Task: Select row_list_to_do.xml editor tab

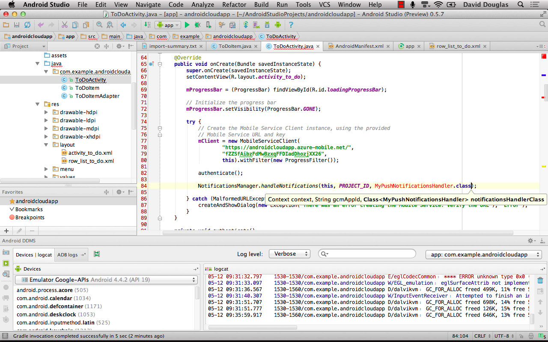Action: point(458,46)
